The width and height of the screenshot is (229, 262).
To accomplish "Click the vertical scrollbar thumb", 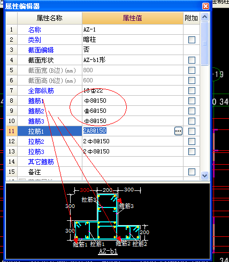I will coord(204,43).
